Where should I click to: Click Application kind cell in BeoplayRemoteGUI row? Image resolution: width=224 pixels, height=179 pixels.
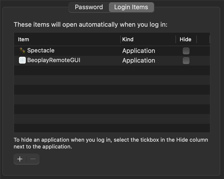139,60
